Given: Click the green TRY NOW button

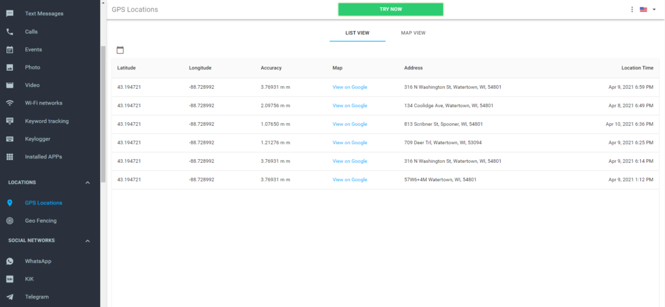Looking at the screenshot, I should [x=390, y=9].
